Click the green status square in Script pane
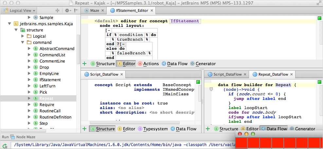323x149 pixels. pos(198,82)
